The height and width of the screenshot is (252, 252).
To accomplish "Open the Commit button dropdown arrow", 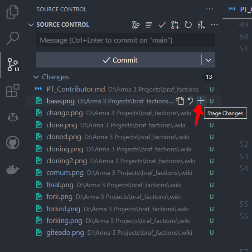I will 208,60.
